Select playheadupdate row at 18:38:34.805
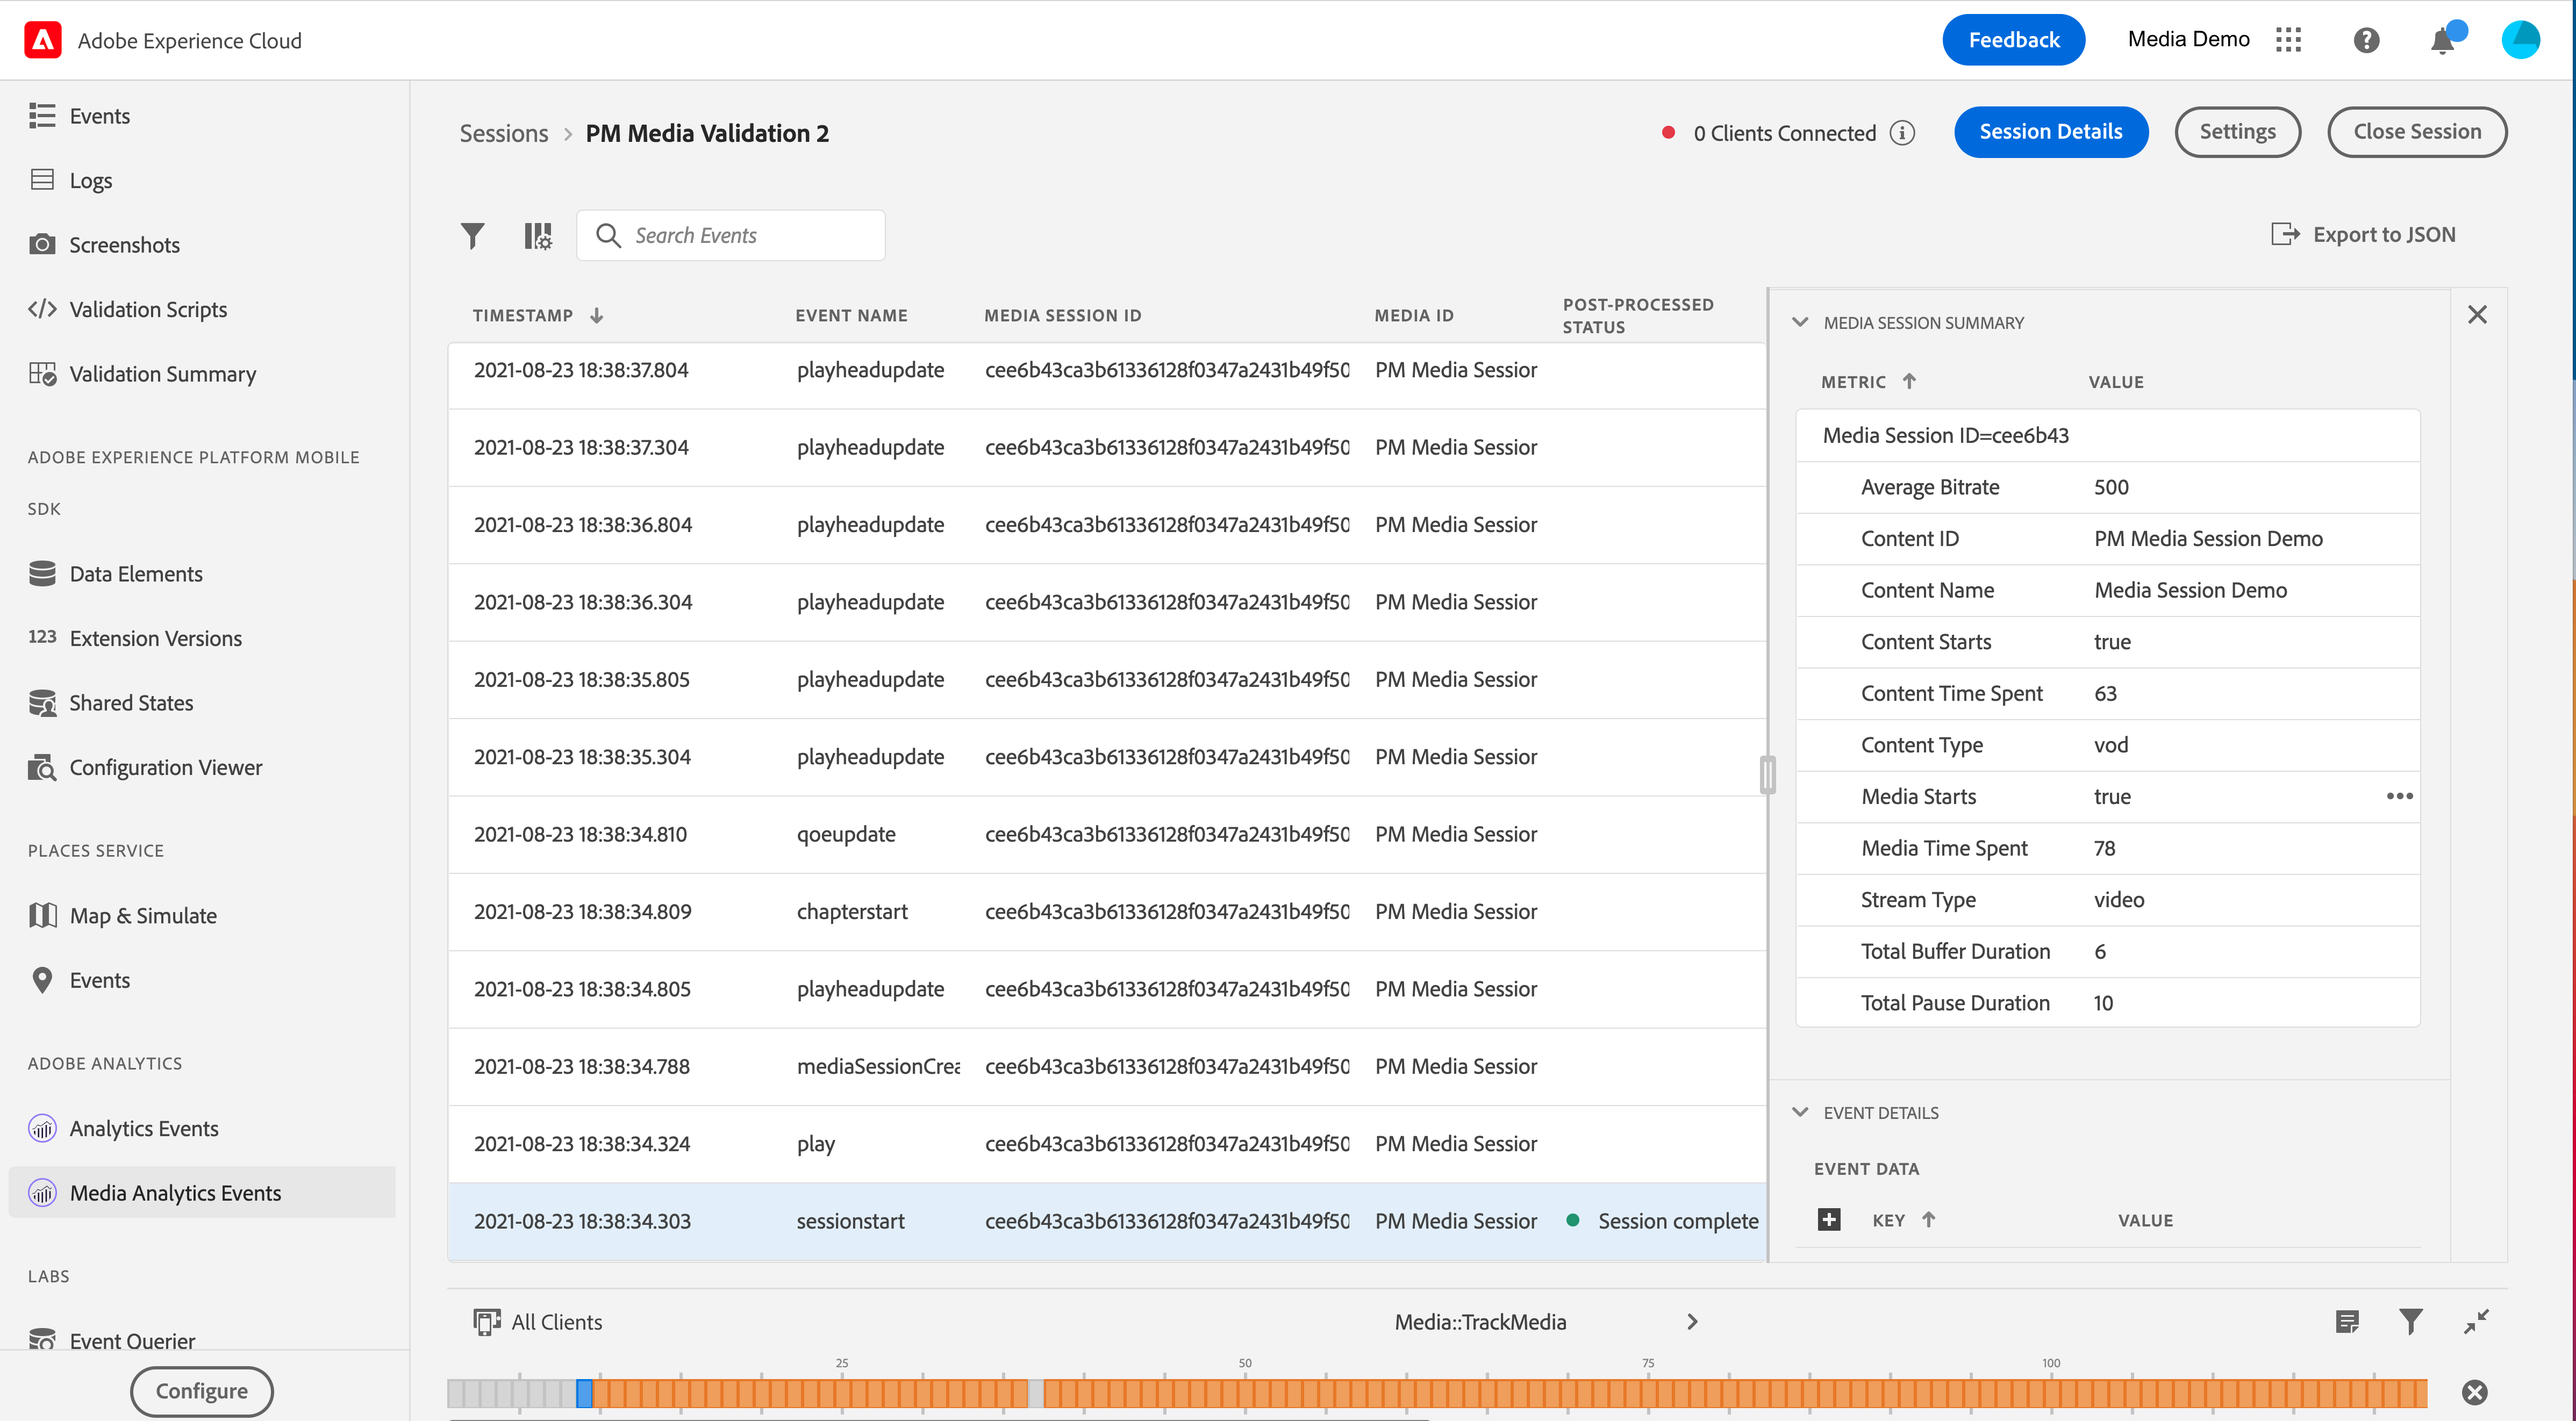This screenshot has width=2576, height=1421. tap(1107, 989)
